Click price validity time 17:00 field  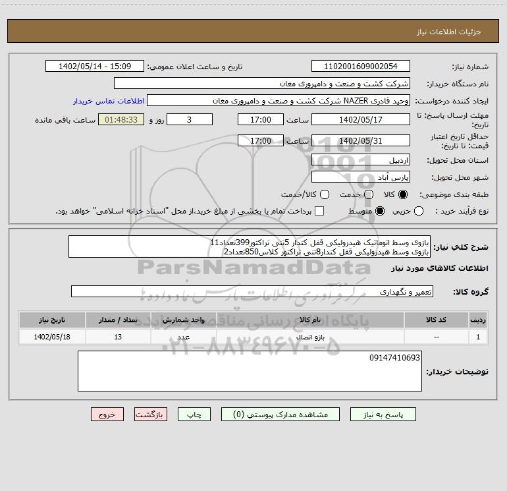coord(261,141)
